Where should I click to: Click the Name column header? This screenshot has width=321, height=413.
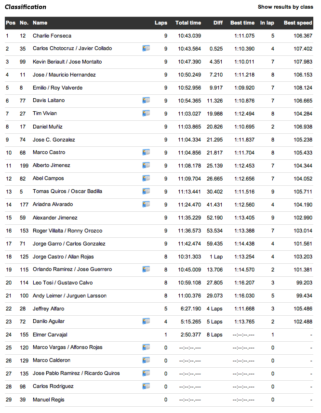(40, 23)
